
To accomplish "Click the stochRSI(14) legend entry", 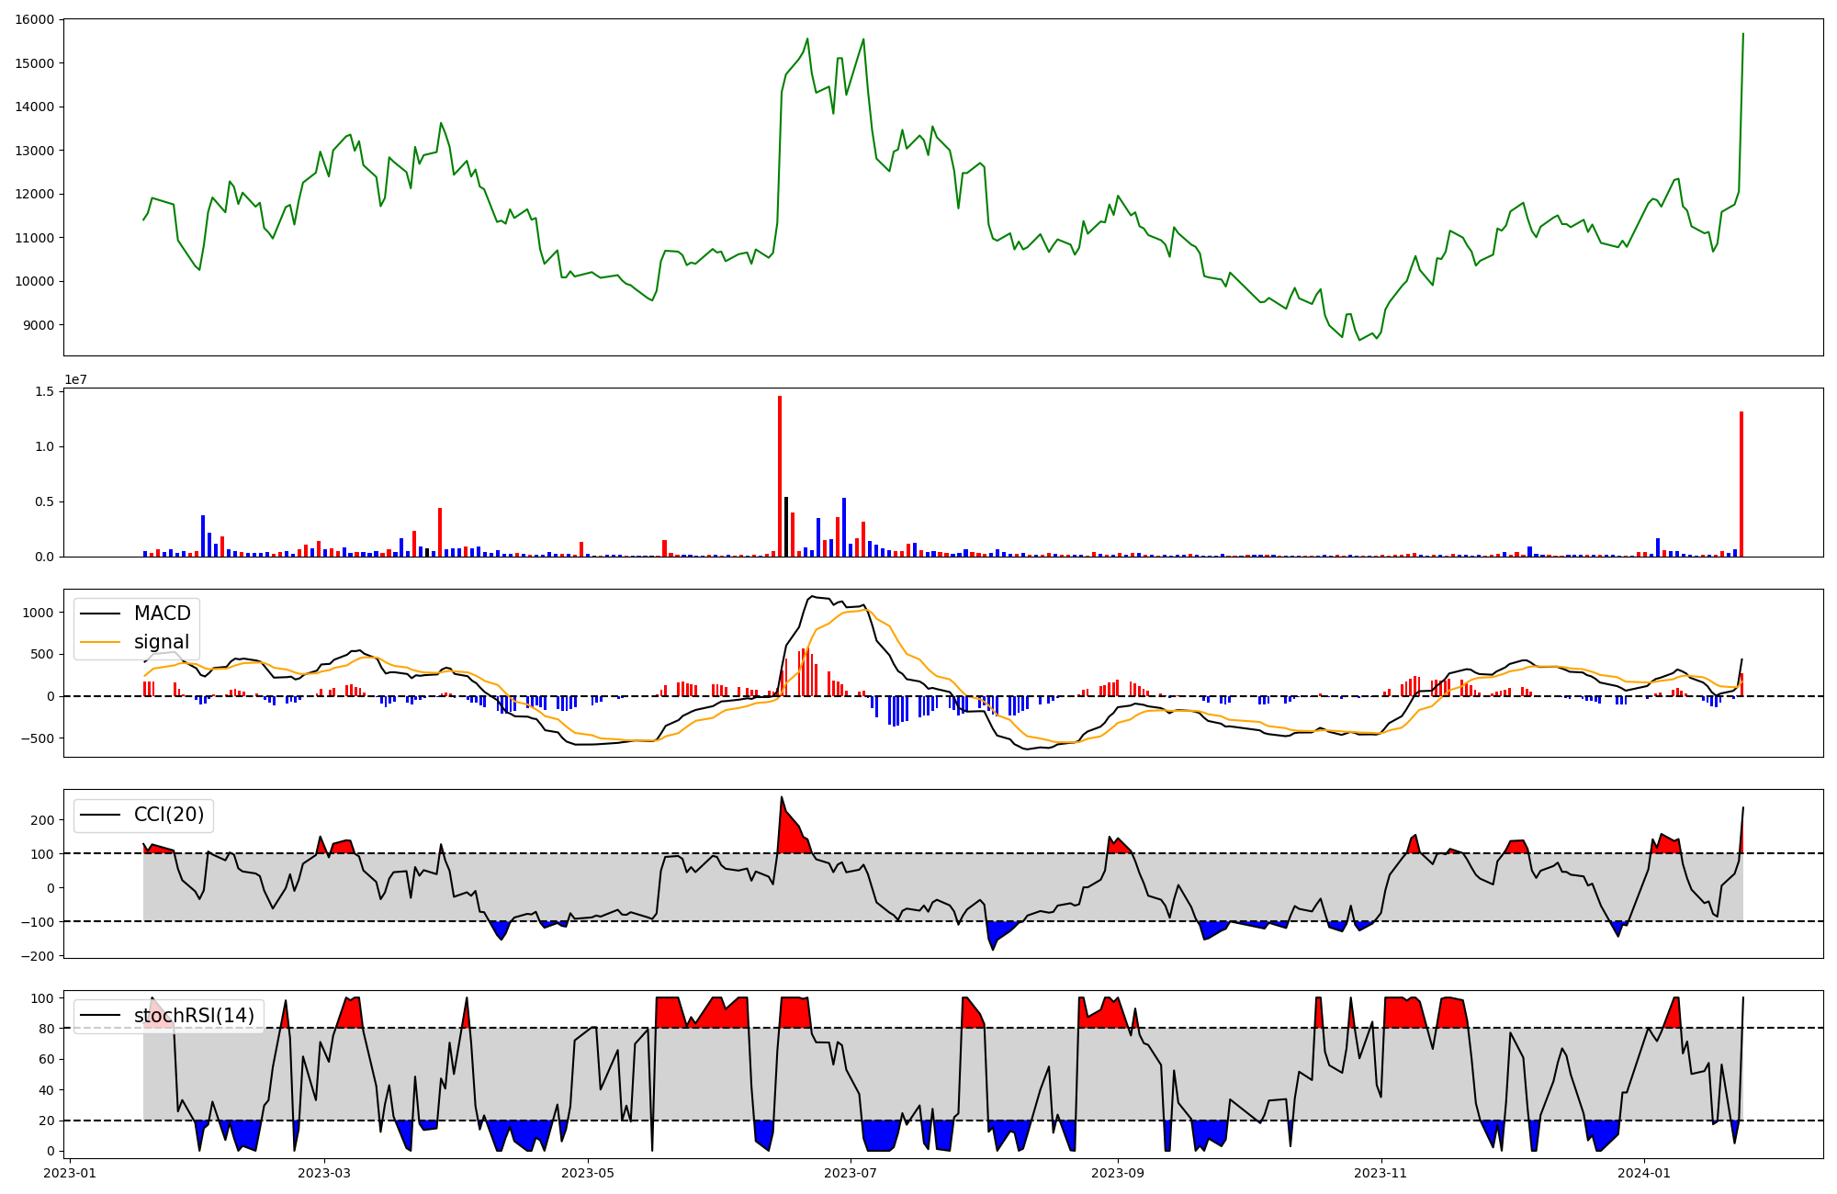I will tap(194, 1015).
